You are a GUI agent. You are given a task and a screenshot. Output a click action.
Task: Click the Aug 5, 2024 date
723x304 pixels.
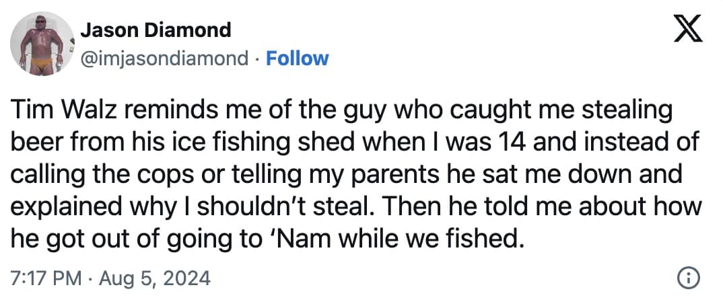tap(155, 276)
